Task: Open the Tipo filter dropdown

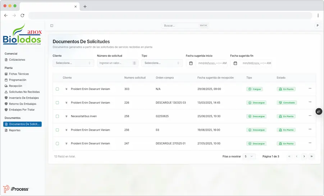Action: tap(162, 63)
